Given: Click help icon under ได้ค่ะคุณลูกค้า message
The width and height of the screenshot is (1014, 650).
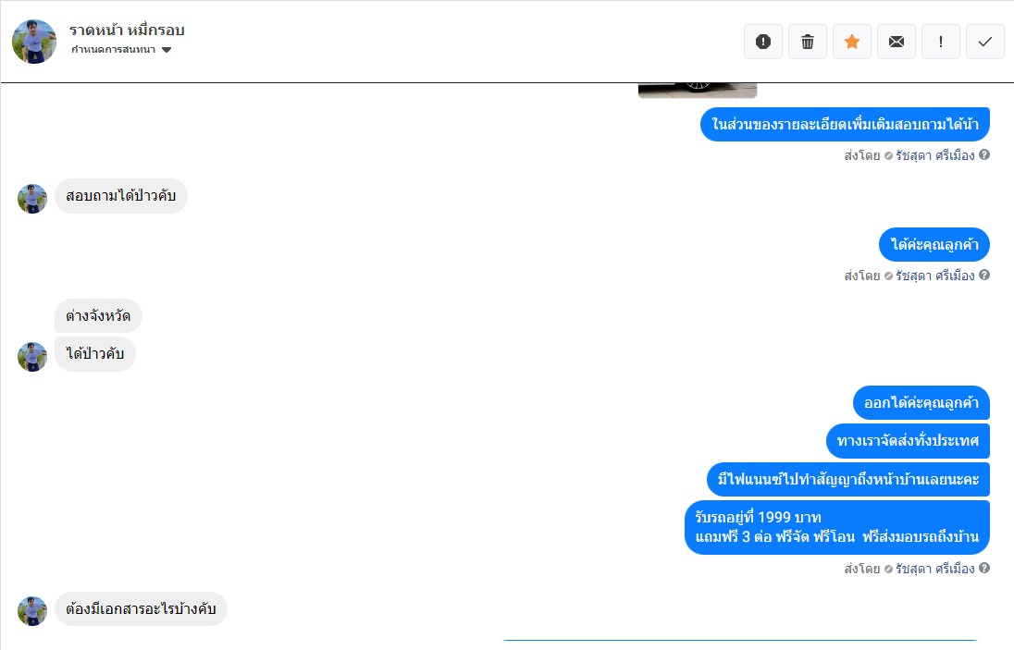Looking at the screenshot, I should (984, 275).
